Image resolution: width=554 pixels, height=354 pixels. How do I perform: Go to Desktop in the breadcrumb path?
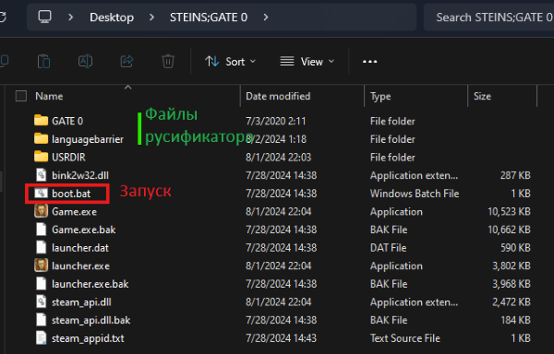click(112, 18)
